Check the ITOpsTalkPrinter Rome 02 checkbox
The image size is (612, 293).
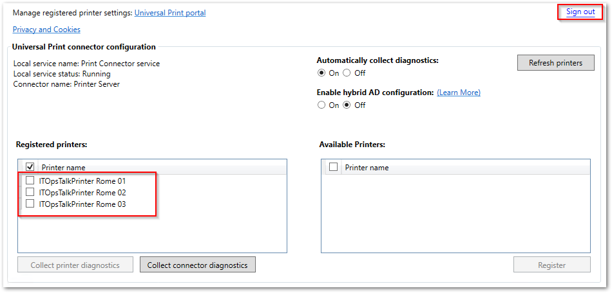tap(30, 193)
